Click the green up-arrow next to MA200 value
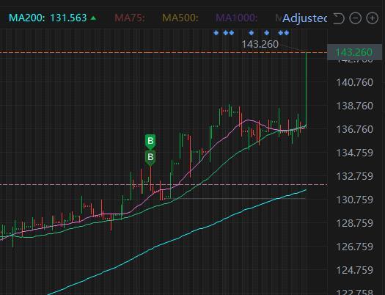385x295 pixels. [93, 18]
